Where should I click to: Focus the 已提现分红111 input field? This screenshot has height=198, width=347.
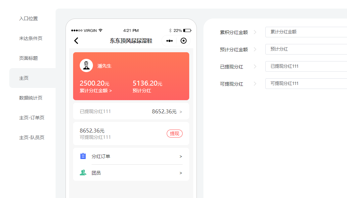tap(306, 66)
